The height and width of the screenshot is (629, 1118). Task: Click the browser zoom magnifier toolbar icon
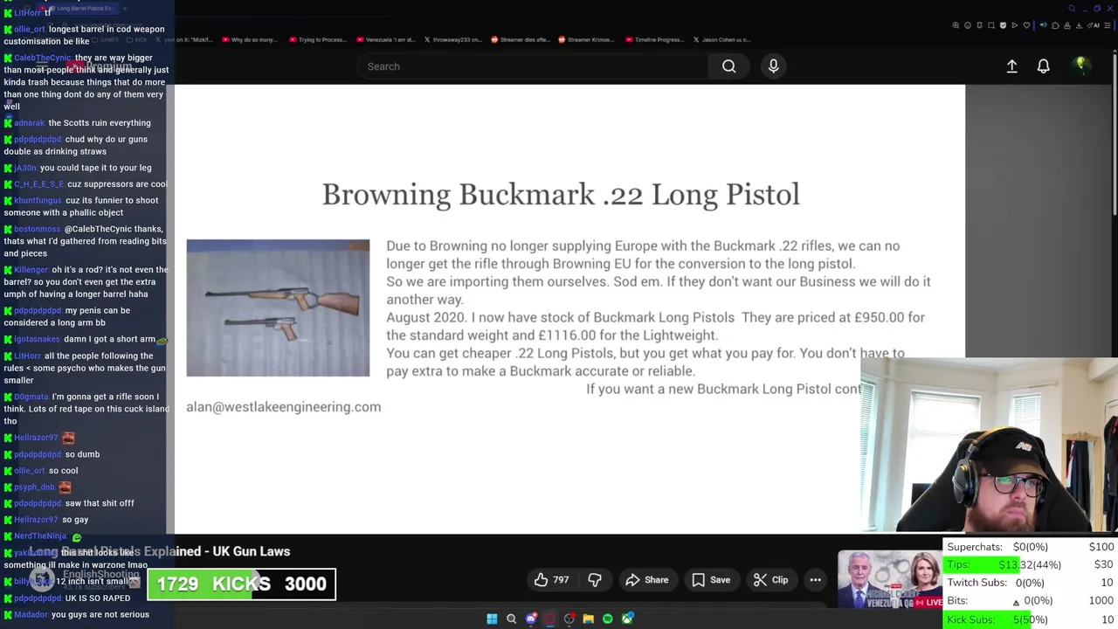tap(956, 25)
